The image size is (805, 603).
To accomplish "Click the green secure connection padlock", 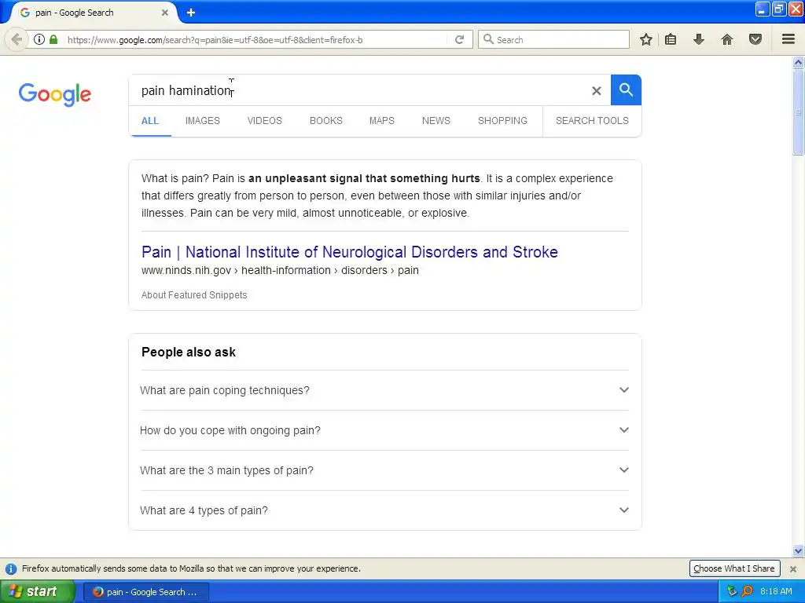I will (x=53, y=39).
